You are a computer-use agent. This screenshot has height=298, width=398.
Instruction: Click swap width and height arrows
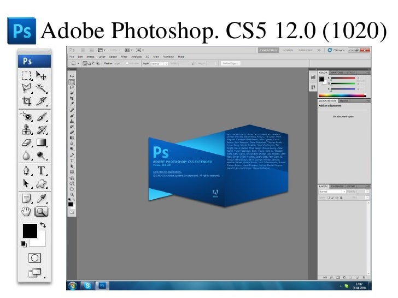pyautogui.click(x=193, y=63)
